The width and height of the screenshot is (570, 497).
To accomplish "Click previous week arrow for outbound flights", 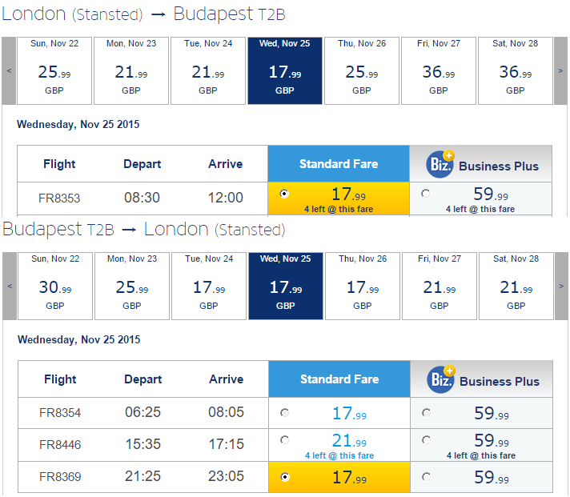I will point(9,70).
